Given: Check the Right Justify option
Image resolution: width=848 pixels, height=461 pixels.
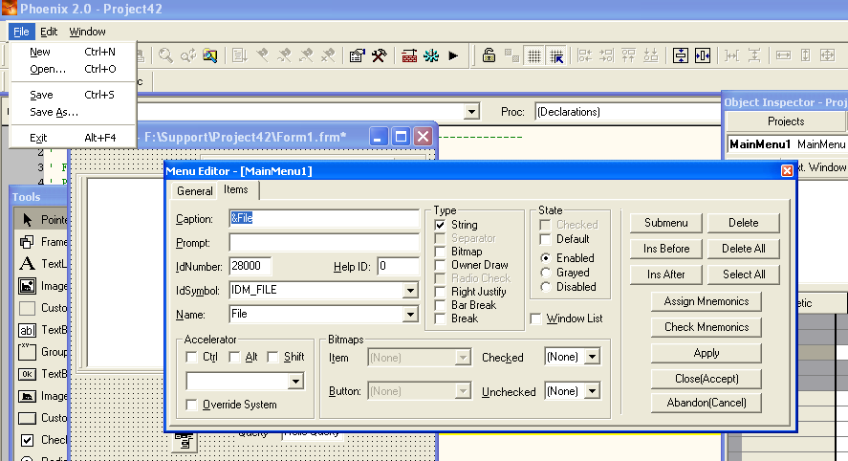Looking at the screenshot, I should click(440, 292).
